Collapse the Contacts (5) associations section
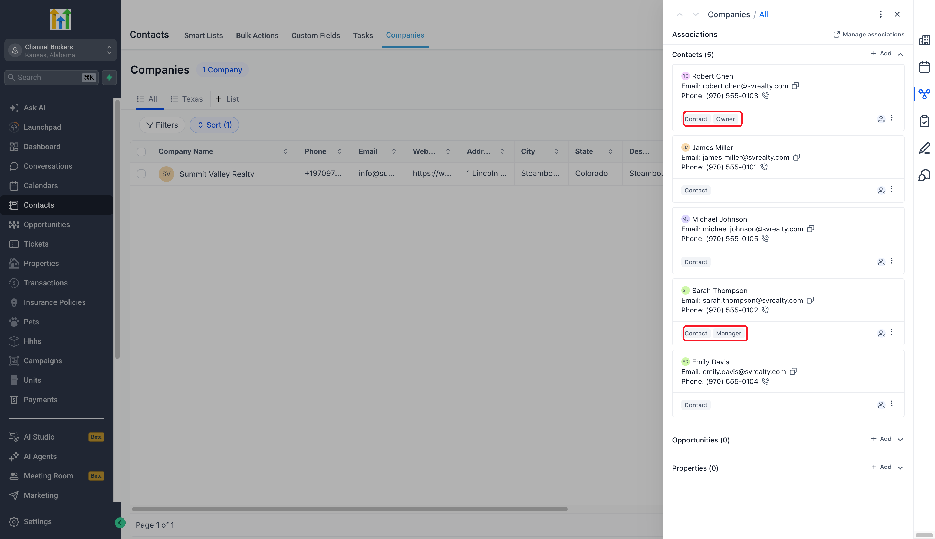 [x=900, y=54]
